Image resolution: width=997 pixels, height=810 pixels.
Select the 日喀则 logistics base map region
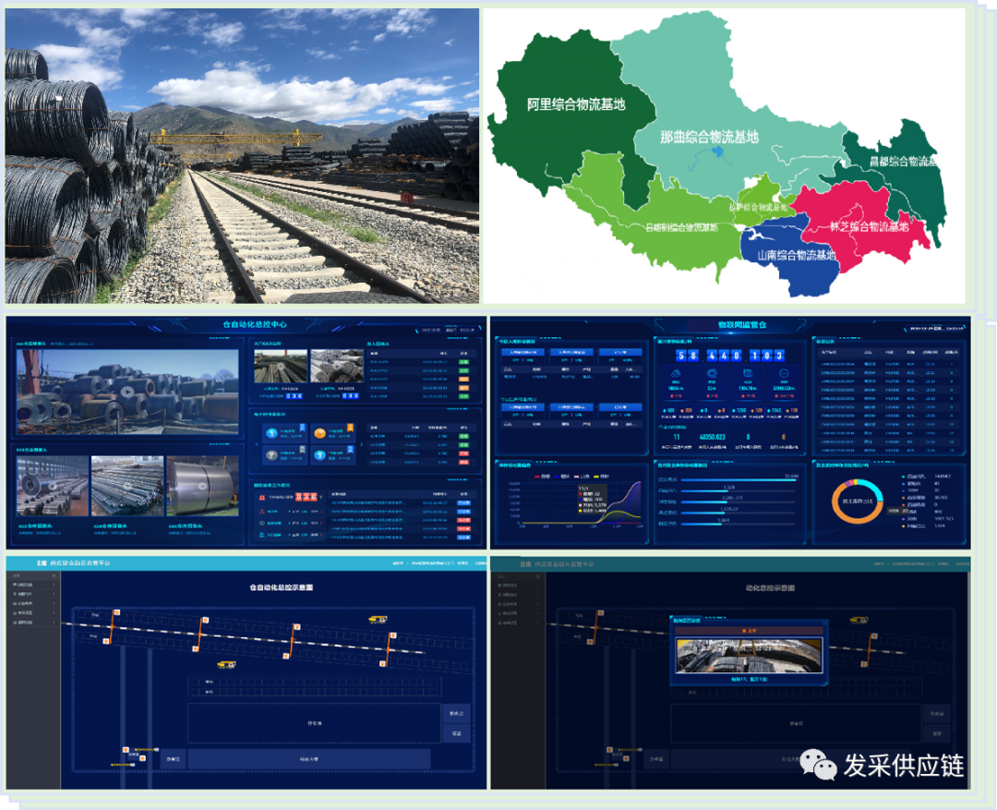point(681,227)
